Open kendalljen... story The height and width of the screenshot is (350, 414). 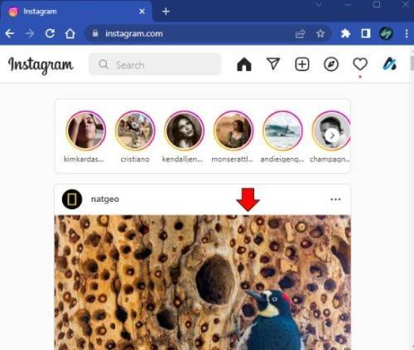185,131
